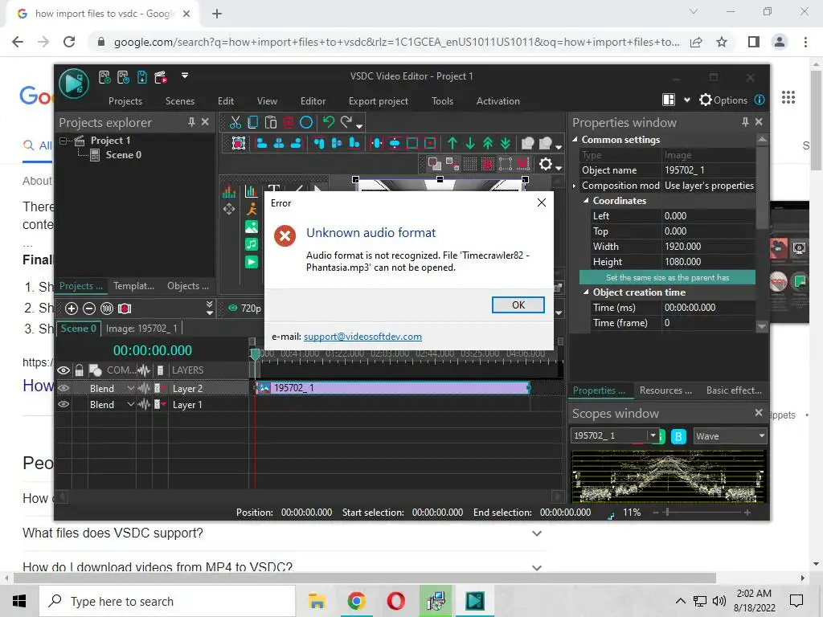Pin the Properties window panel
This screenshot has width=823, height=617.
(745, 122)
